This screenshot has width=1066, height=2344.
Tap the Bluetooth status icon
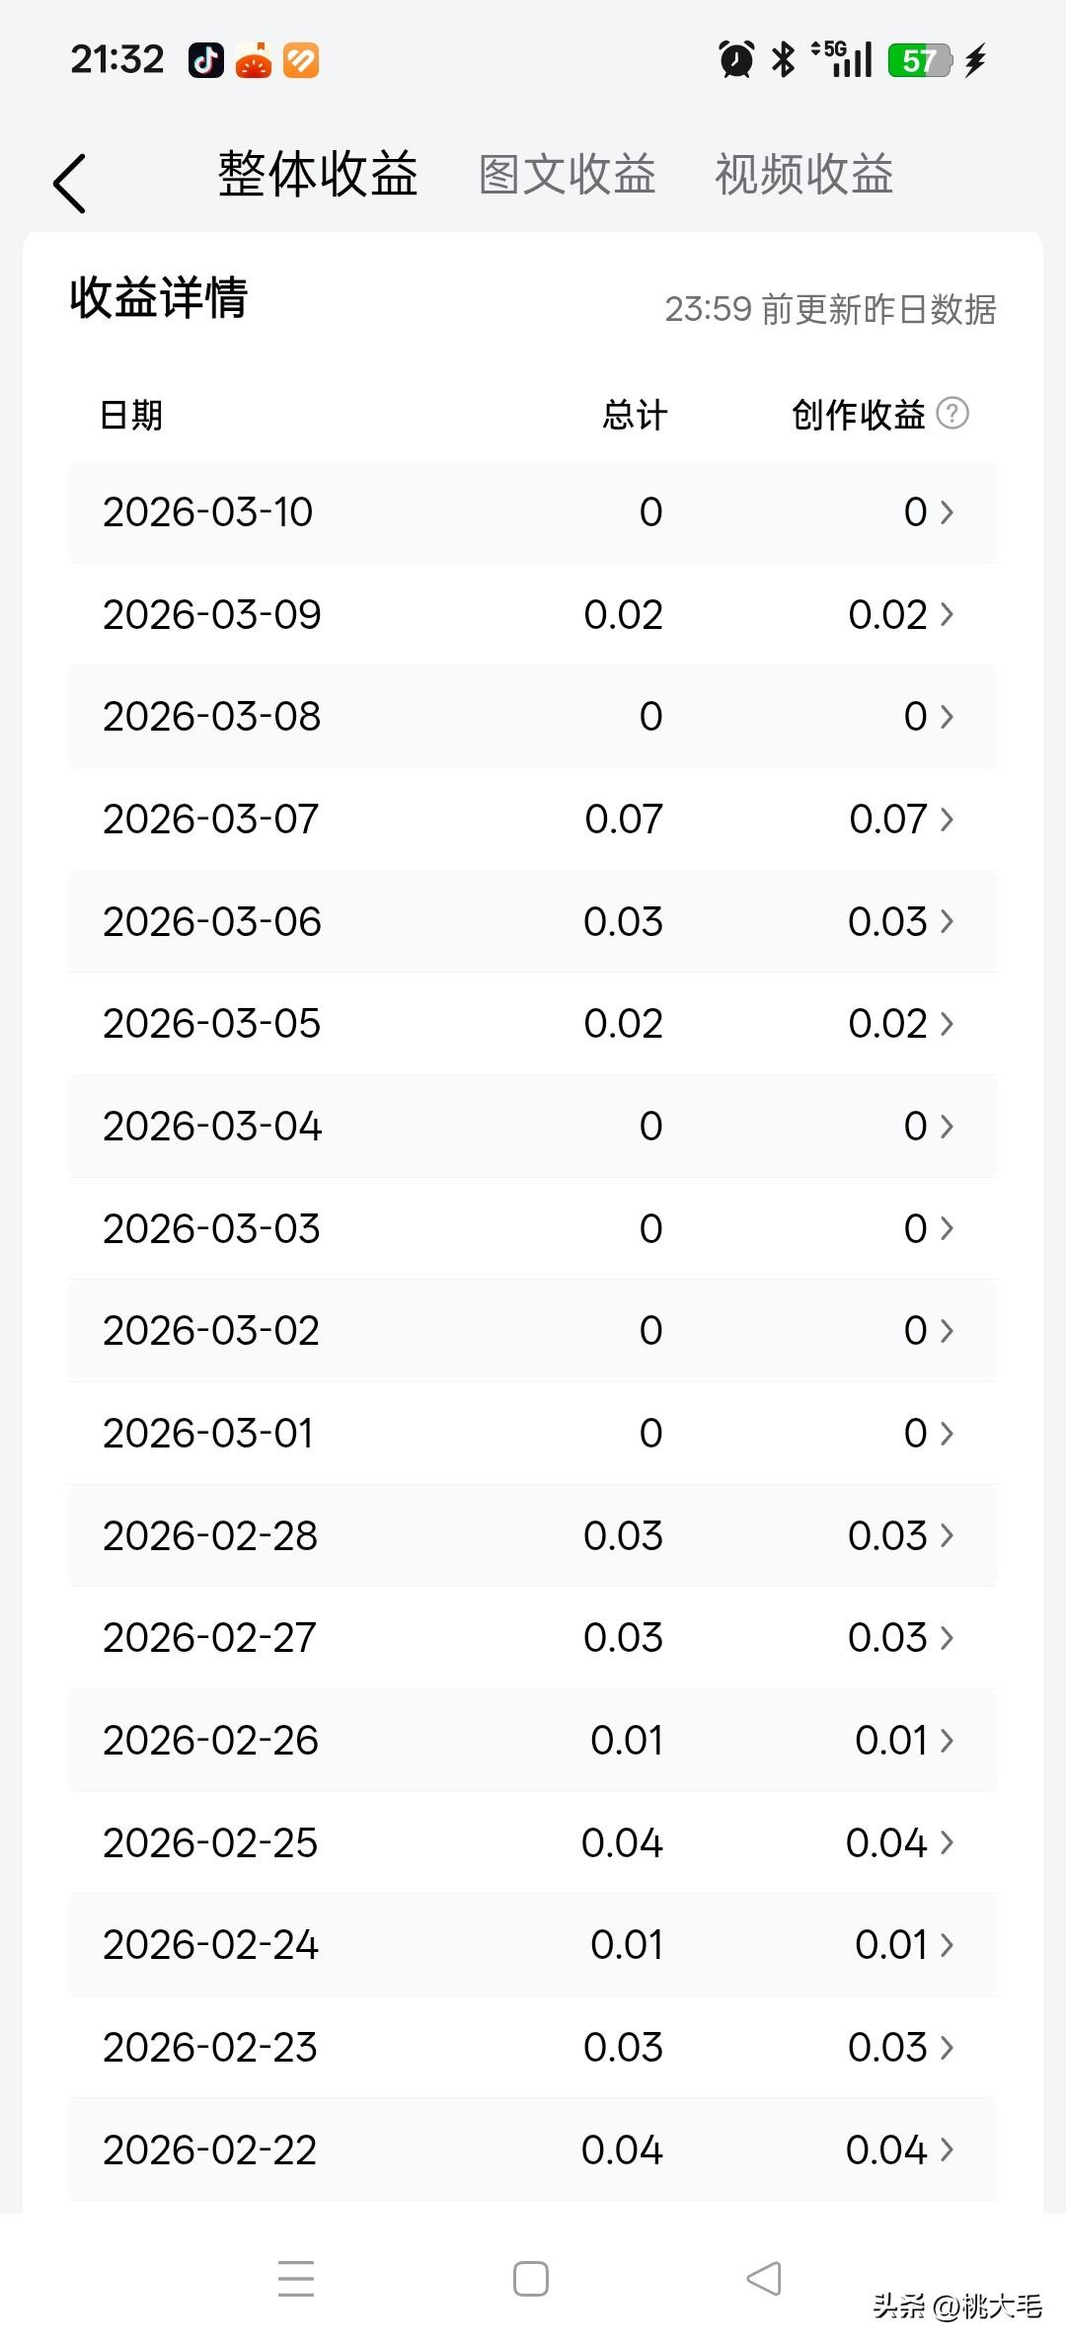(784, 60)
